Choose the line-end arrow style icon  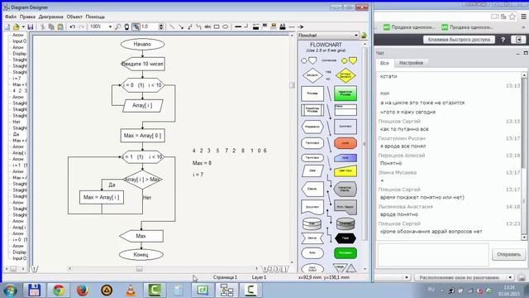click(300, 26)
